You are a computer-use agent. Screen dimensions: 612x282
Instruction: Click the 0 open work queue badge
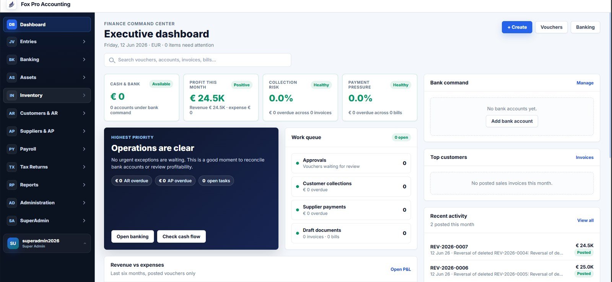coord(401,138)
